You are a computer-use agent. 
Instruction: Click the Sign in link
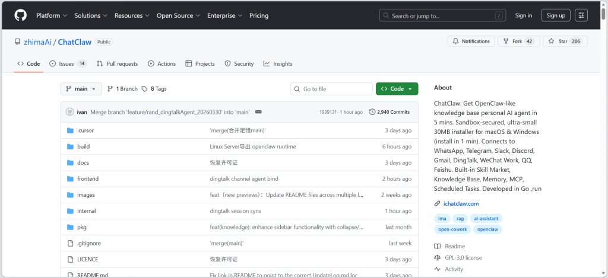pyautogui.click(x=524, y=15)
